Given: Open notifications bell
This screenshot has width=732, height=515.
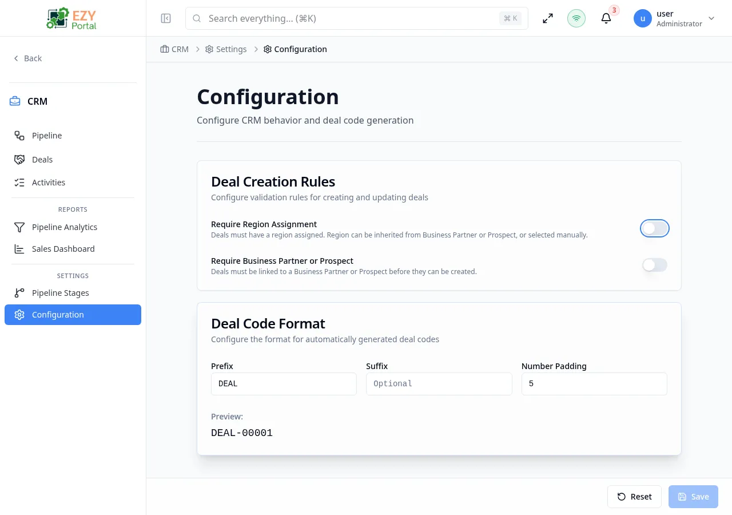Looking at the screenshot, I should pyautogui.click(x=606, y=18).
